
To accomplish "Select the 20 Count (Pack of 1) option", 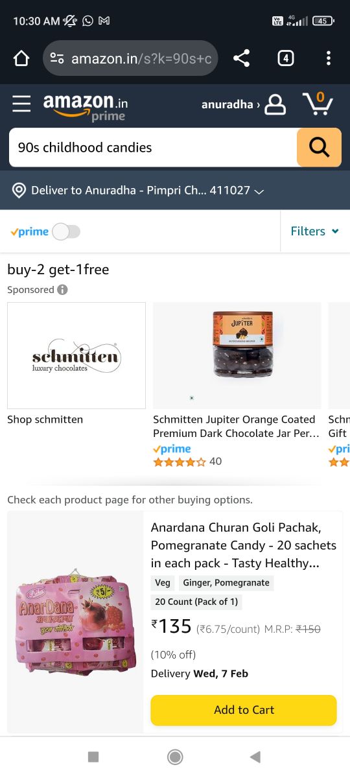I will click(196, 602).
